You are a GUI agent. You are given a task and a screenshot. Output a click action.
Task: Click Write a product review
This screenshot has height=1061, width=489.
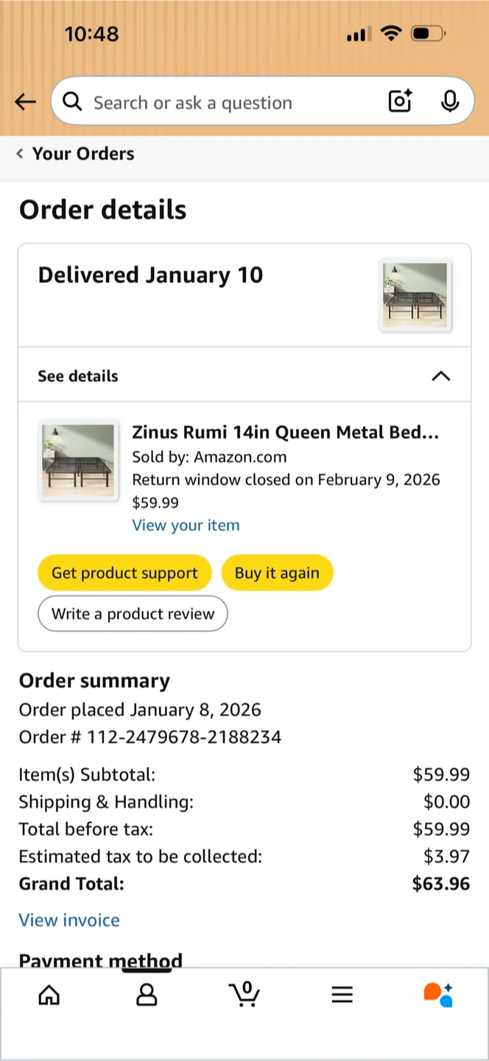pyautogui.click(x=133, y=614)
